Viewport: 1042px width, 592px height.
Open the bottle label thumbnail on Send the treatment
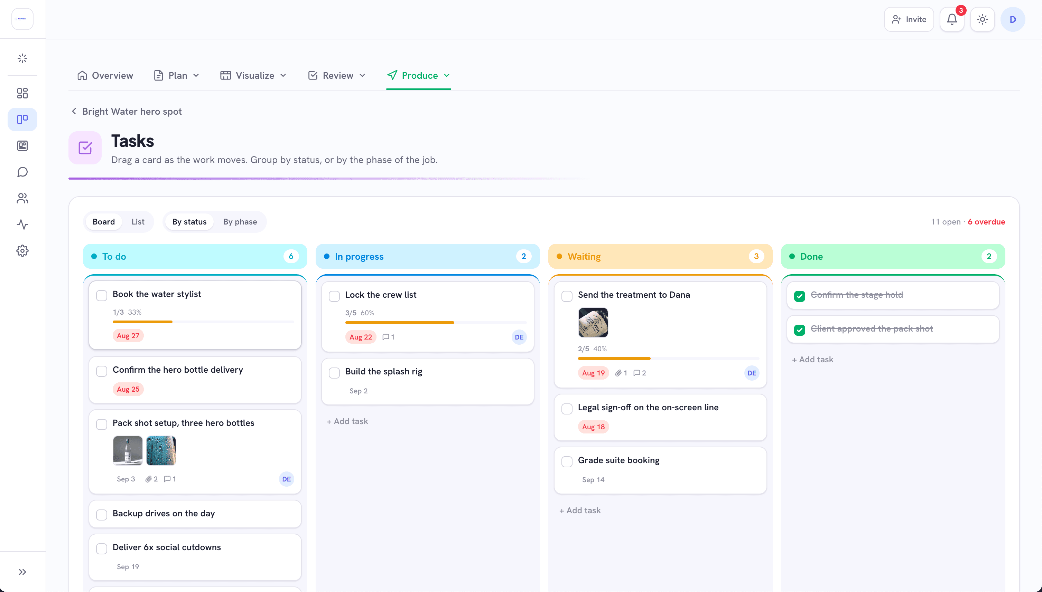pyautogui.click(x=593, y=323)
